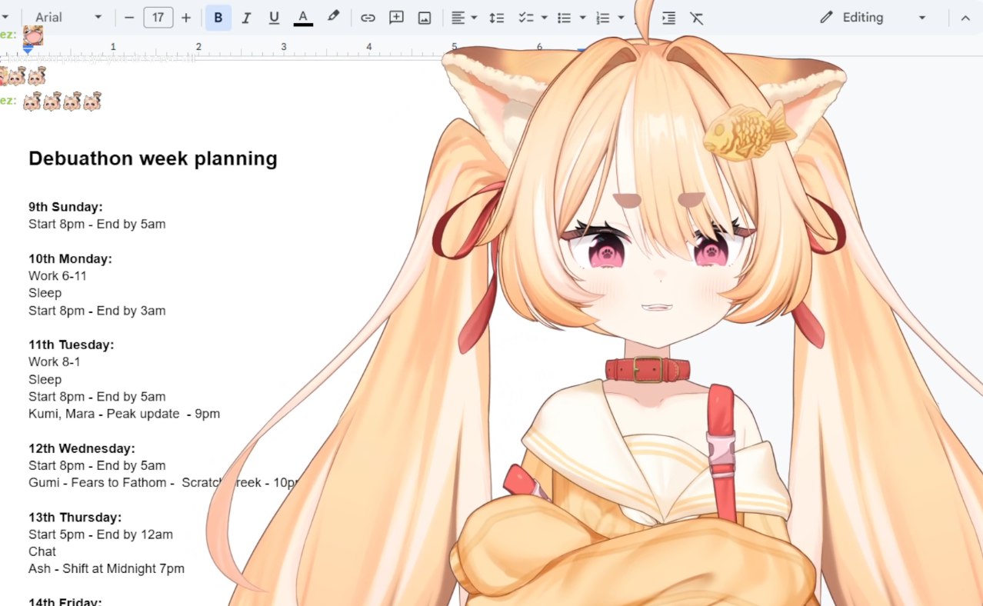Apply a checklist to the text
983x606 pixels.
tap(526, 18)
